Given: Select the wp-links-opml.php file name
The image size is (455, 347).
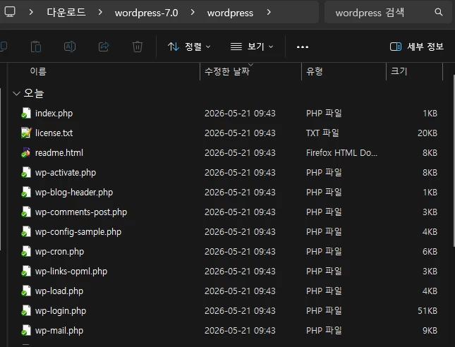Looking at the screenshot, I should 71,272.
